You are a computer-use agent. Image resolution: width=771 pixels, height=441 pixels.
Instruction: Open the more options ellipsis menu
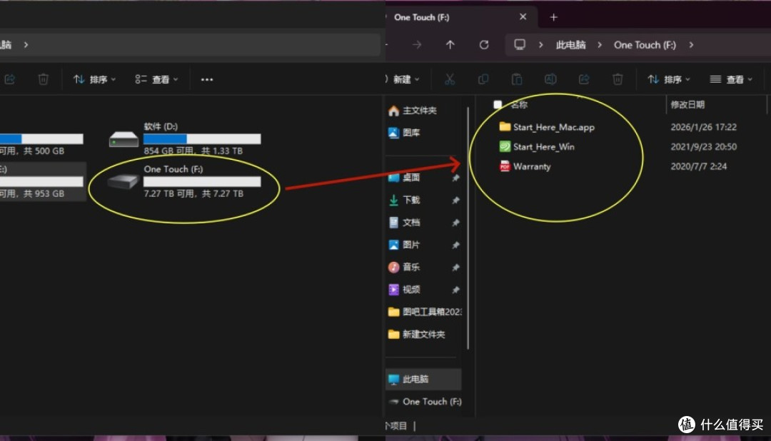click(x=207, y=79)
